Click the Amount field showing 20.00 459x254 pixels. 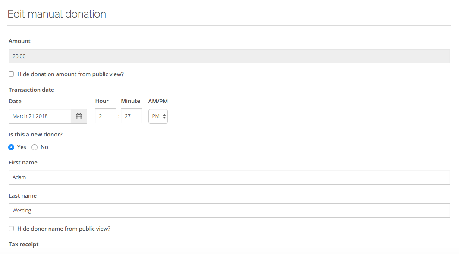tap(229, 56)
